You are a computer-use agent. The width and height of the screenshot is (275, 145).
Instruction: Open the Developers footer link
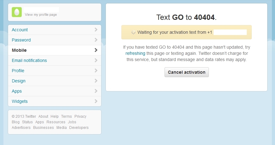pos(79,128)
